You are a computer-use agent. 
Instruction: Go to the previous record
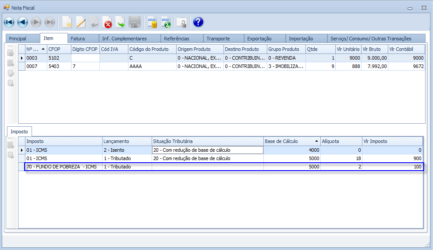point(23,22)
